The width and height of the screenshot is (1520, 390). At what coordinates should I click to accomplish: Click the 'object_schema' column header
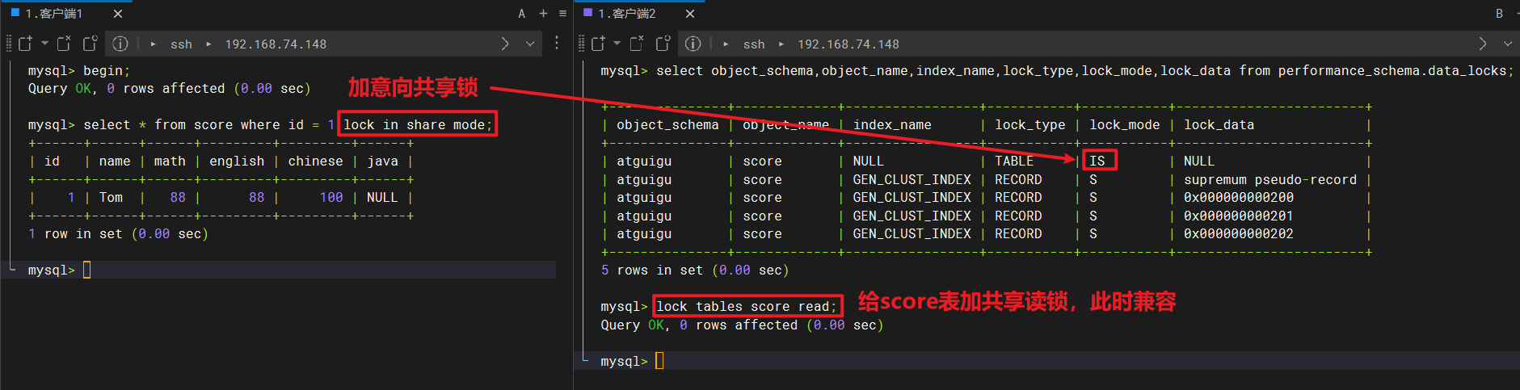pyautogui.click(x=667, y=124)
